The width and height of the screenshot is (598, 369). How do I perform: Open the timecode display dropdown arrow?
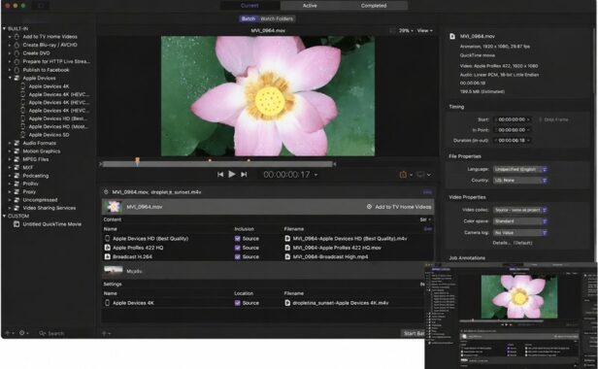pyautogui.click(x=316, y=175)
